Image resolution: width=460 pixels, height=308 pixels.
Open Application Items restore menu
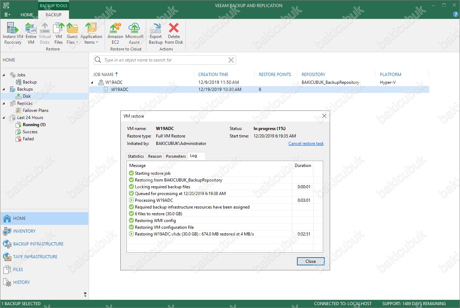(x=91, y=33)
